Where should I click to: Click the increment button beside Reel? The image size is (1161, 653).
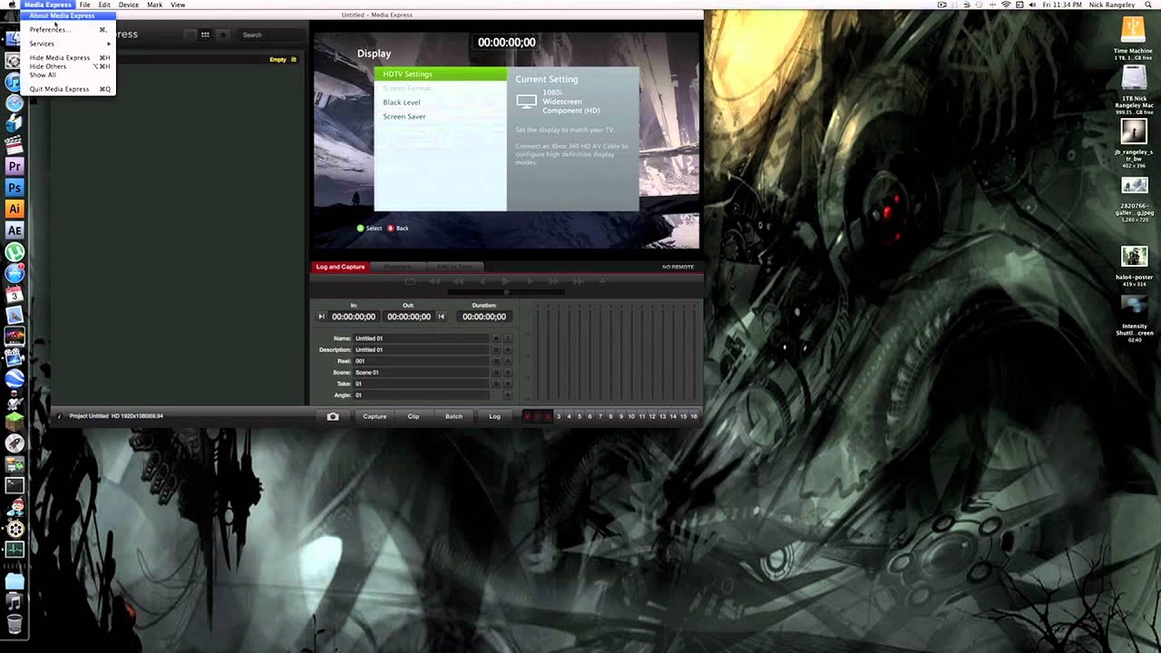pos(508,361)
